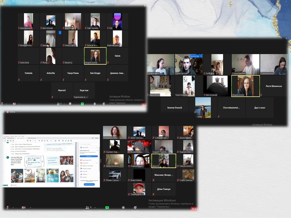Click green Share Screen in top window
This screenshot has height=218, width=291.
point(82,104)
